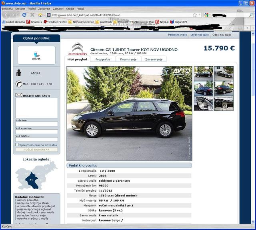Image resolution: width=256 pixels, height=230 pixels.
Task: Open the Datoteka menu
Action: 7,9
